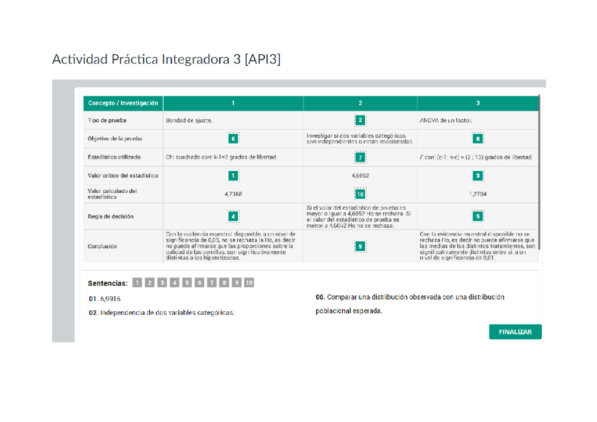This screenshot has height=422, width=597.
Task: Select placeholder 4 in Regla de decisión row
Action: point(232,216)
